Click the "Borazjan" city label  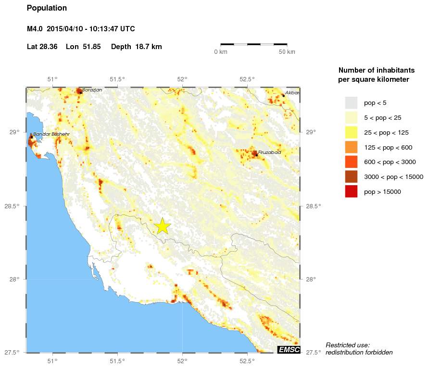92,90
